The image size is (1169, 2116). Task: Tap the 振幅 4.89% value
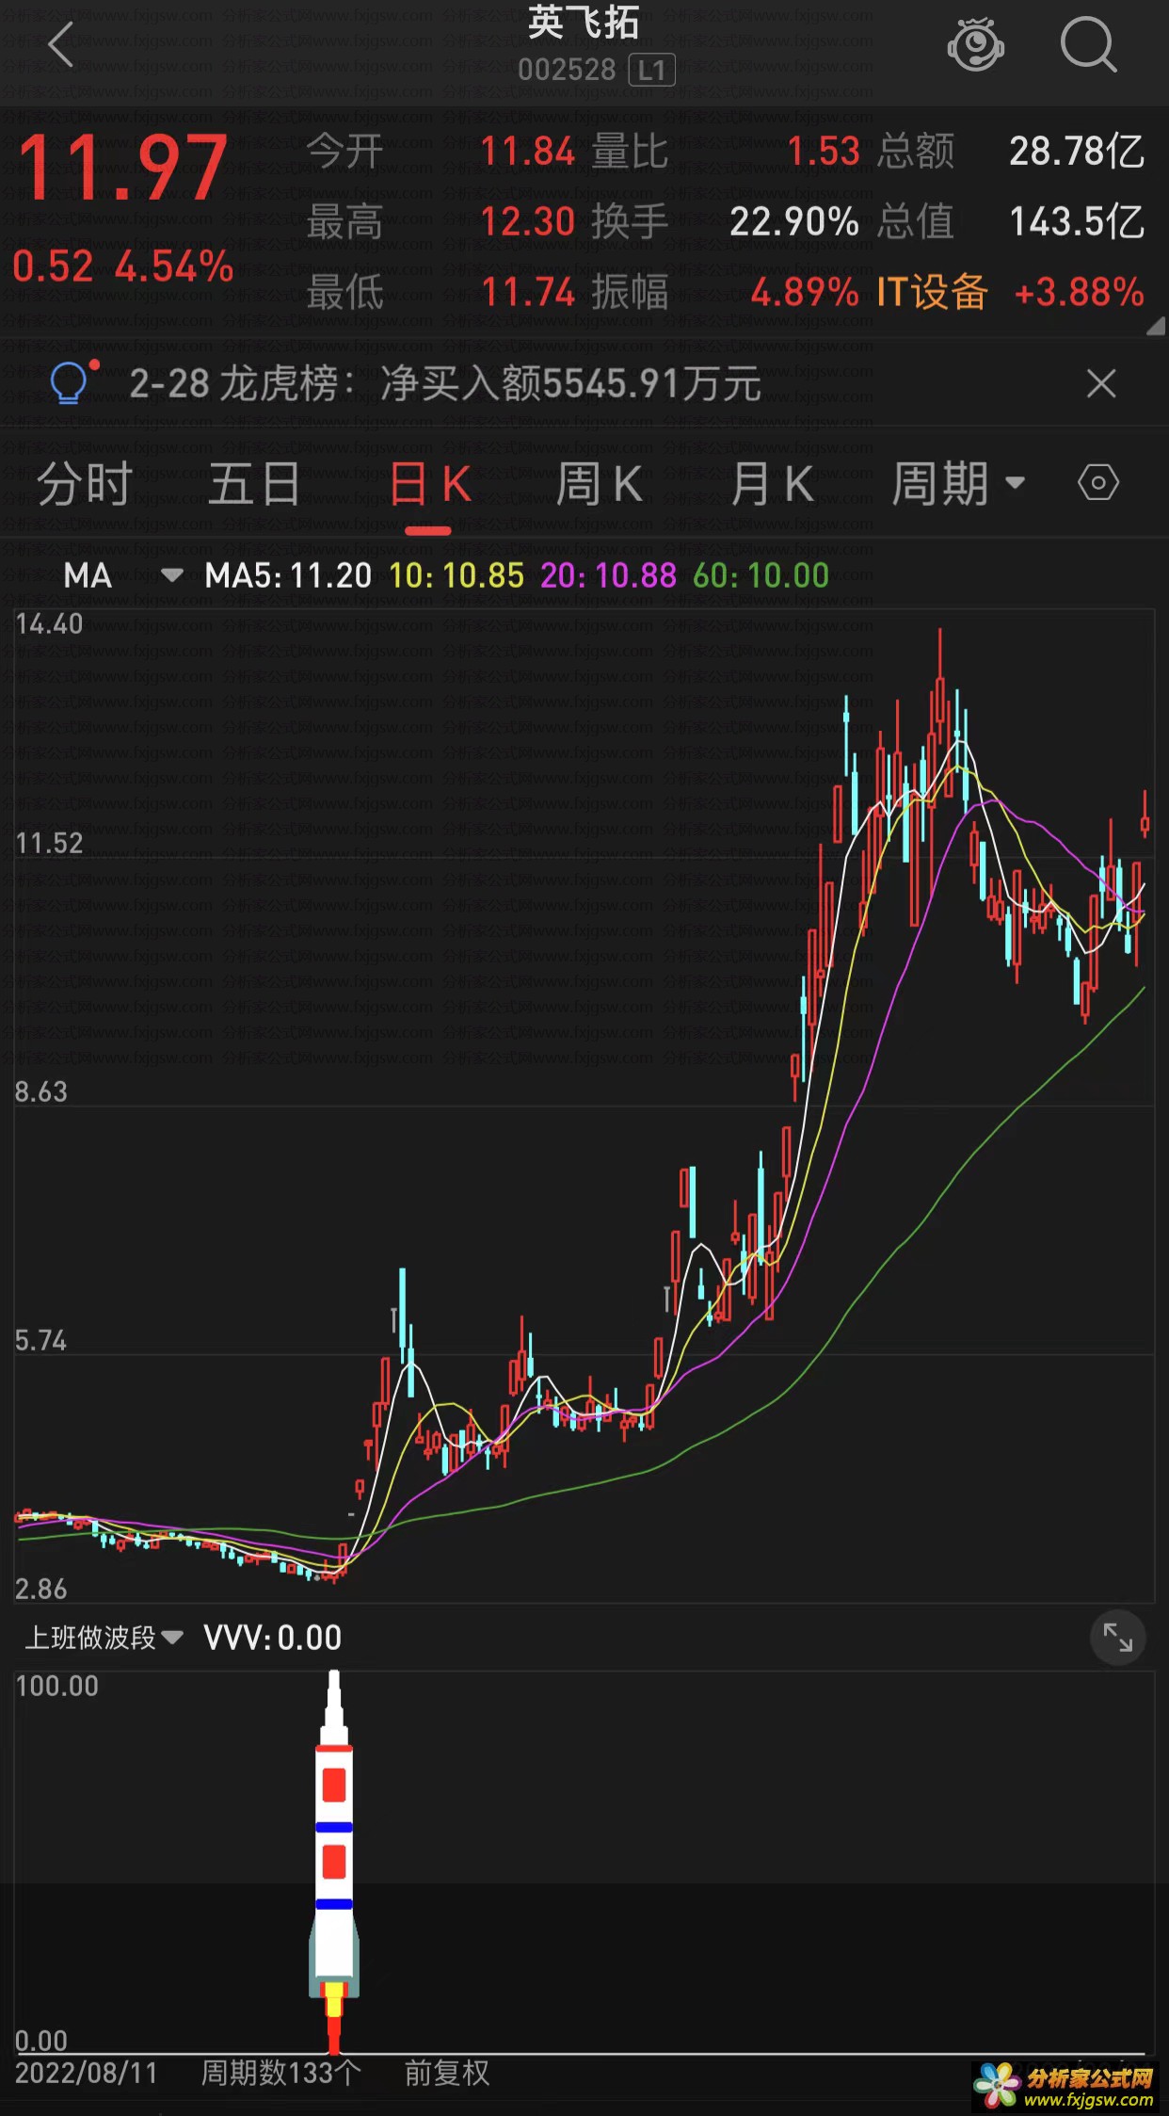click(x=805, y=292)
